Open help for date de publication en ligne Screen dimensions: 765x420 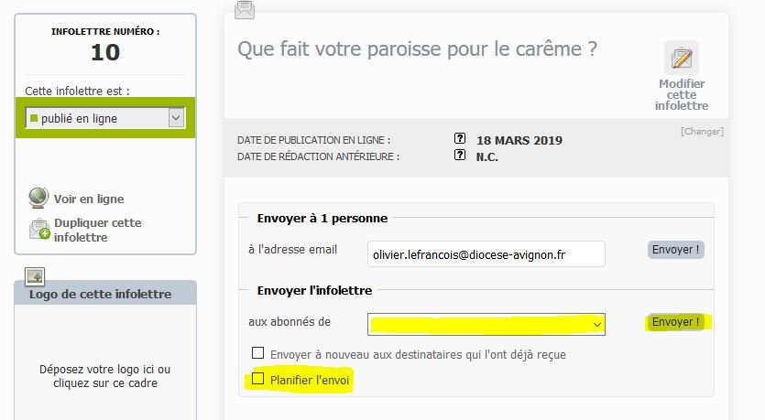point(460,138)
